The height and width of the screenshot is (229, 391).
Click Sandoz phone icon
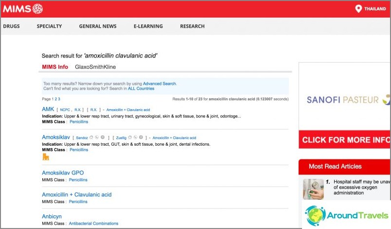pyautogui.click(x=97, y=137)
